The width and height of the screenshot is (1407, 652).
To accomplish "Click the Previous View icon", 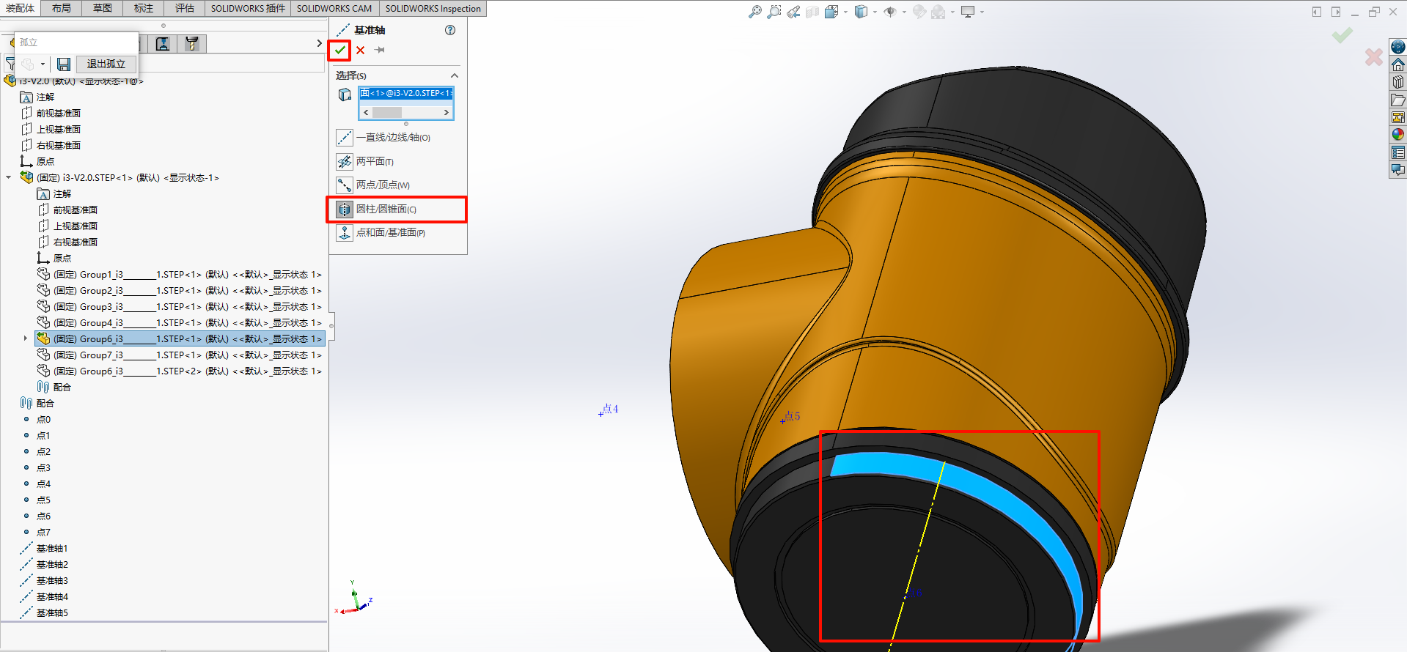I will click(x=793, y=12).
